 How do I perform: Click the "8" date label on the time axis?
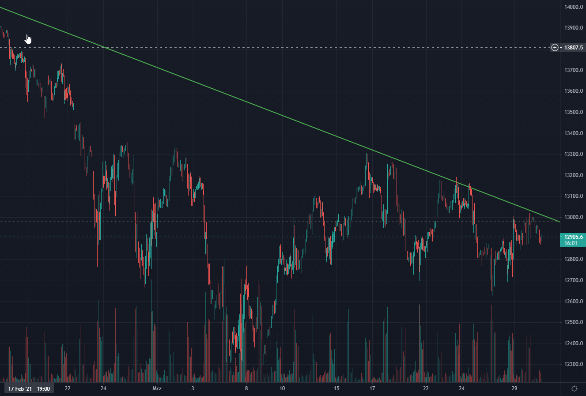pos(246,388)
